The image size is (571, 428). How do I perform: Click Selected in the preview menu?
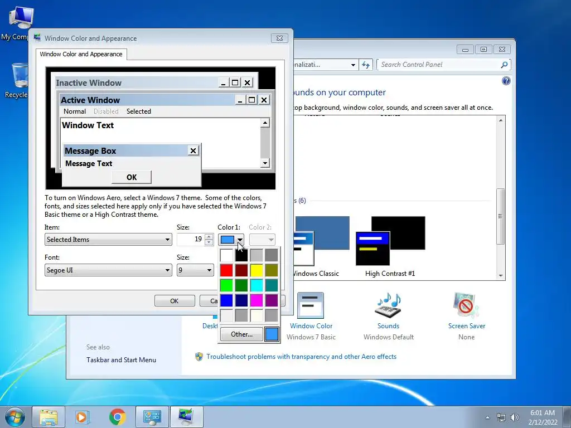(x=139, y=111)
